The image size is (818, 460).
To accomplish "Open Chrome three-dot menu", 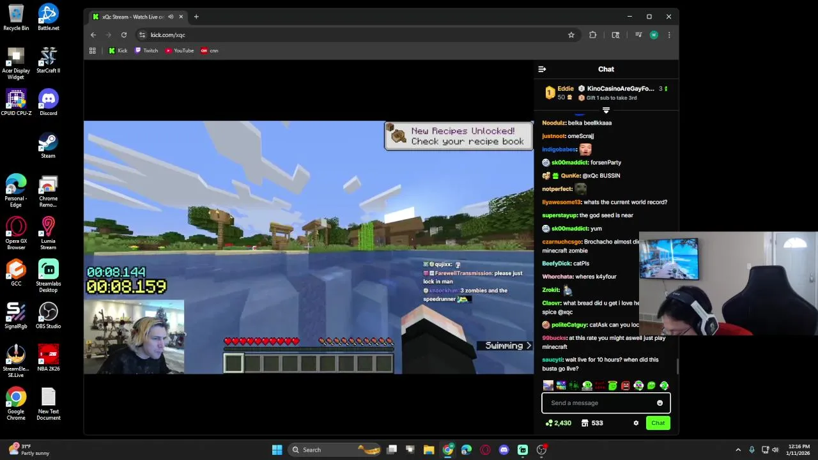I will click(x=669, y=35).
